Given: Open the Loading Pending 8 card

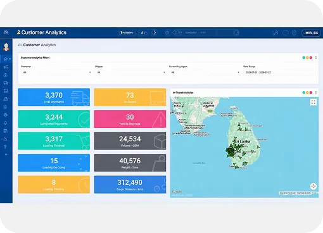Looking at the screenshot, I should pos(54,184).
